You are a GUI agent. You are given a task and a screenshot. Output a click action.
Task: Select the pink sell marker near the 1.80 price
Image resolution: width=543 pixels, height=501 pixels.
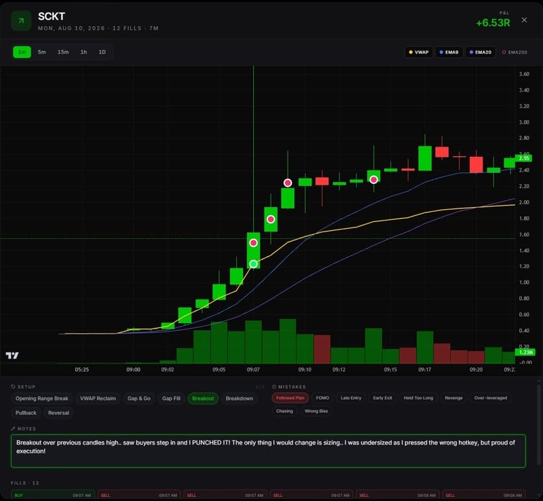[271, 219]
